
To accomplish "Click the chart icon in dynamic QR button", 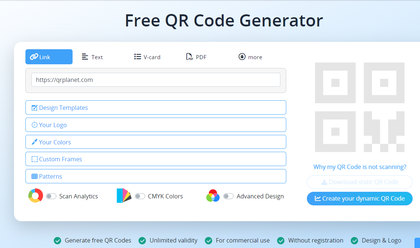I will pos(318,198).
